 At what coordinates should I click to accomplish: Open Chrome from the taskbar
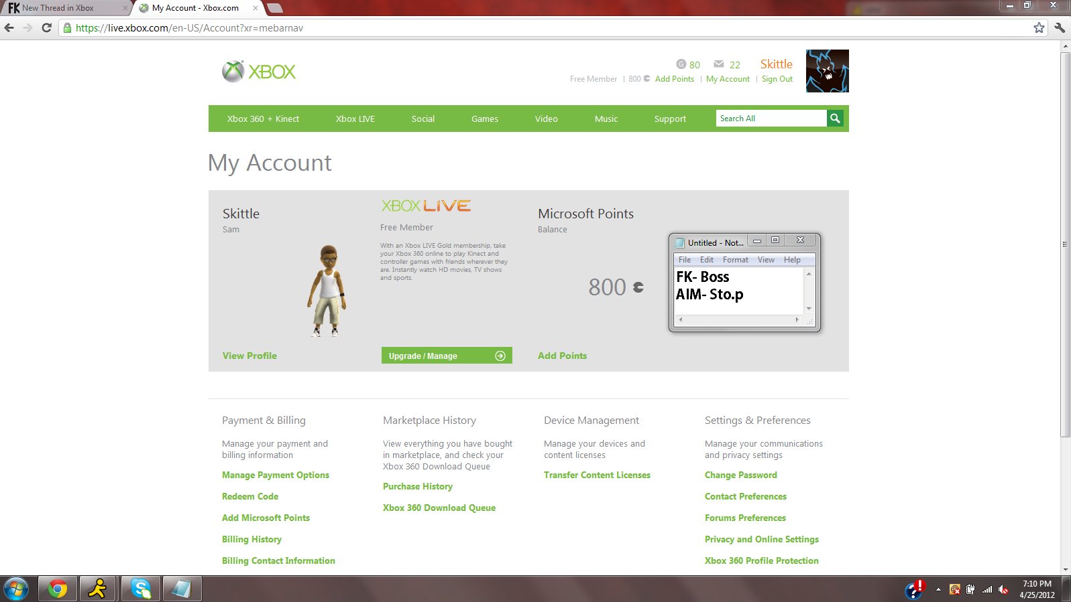(58, 589)
